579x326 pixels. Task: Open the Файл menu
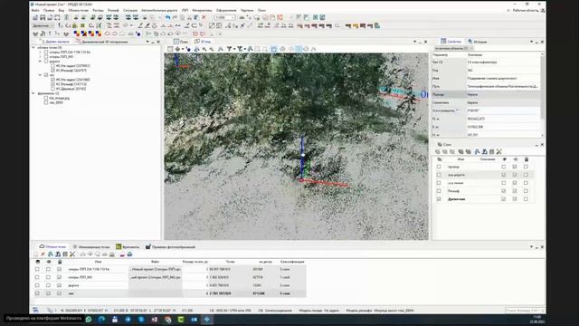tap(35, 10)
